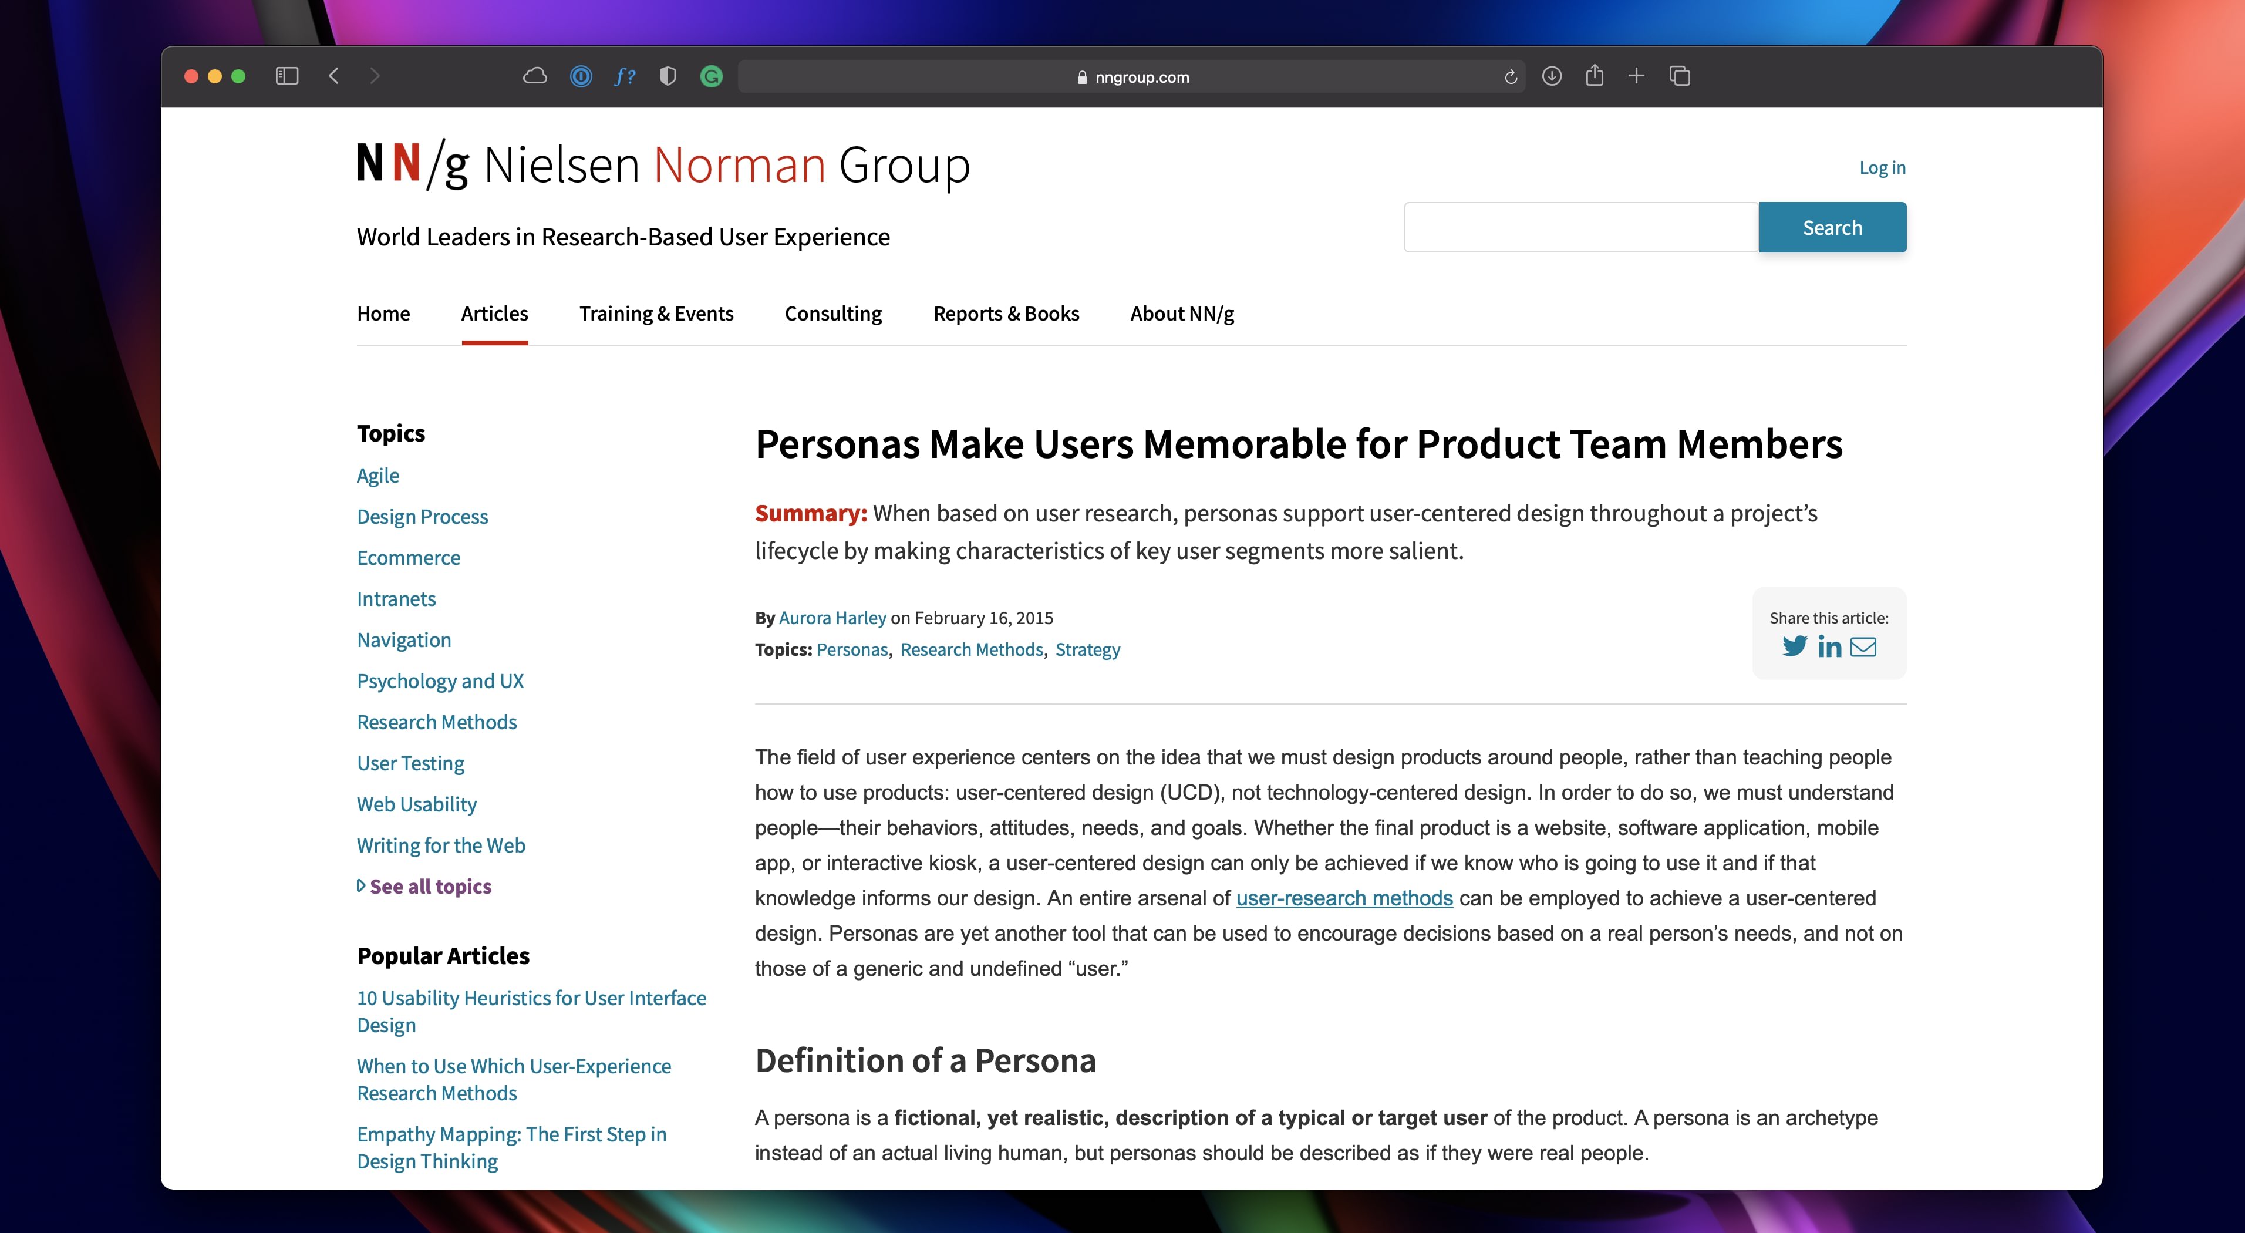Open the iCloud tabs cloud icon
This screenshot has height=1233, width=2245.
pos(534,76)
